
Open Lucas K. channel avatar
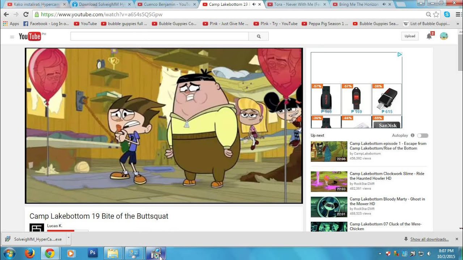coord(37,227)
